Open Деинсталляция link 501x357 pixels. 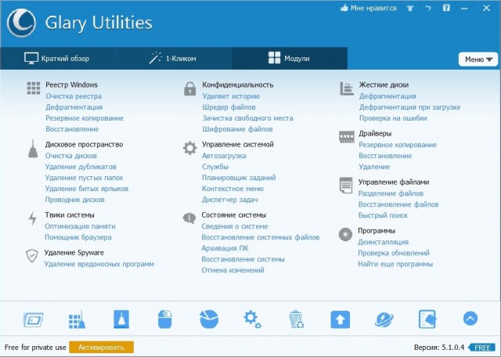[x=383, y=242]
